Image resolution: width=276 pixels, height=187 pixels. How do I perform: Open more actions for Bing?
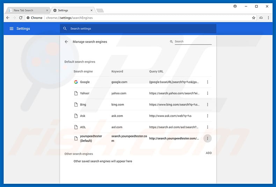pos(208,105)
